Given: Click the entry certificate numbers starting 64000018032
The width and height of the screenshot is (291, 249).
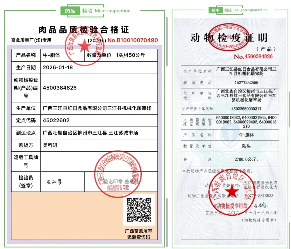Looking at the screenshot, I should pos(246,122).
